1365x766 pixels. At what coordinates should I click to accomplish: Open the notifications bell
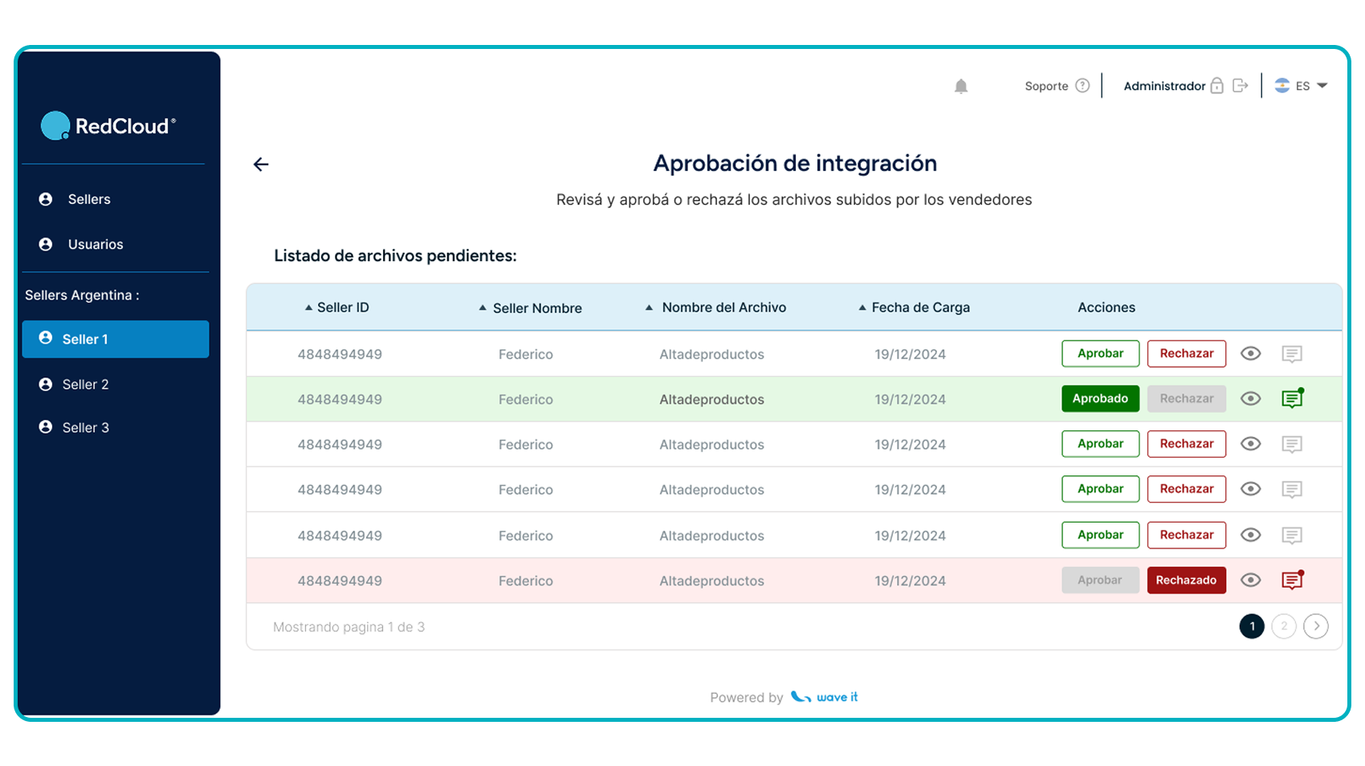[960, 86]
